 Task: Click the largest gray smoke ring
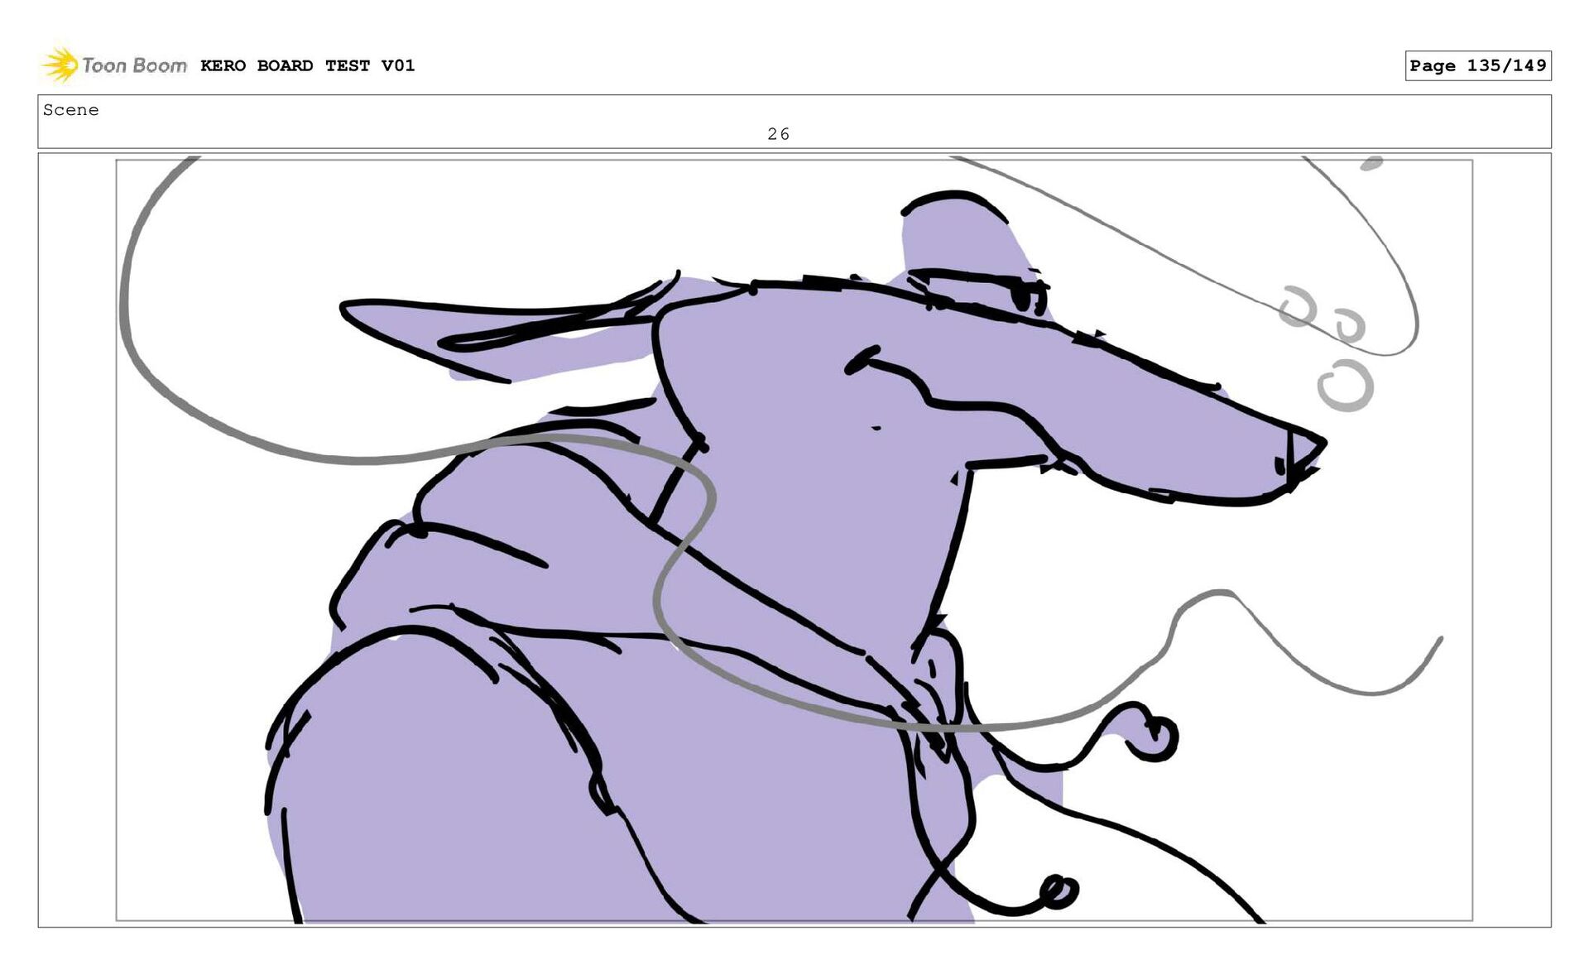(x=1345, y=386)
